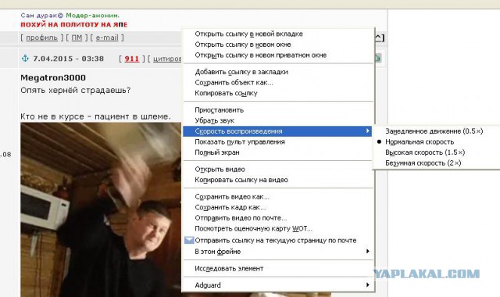The height and width of the screenshot is (297, 500).
Task: Click the 'Megatron3000' username text
Action: (53, 77)
